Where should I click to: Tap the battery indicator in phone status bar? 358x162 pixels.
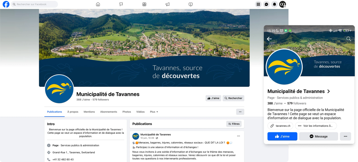click(x=346, y=31)
